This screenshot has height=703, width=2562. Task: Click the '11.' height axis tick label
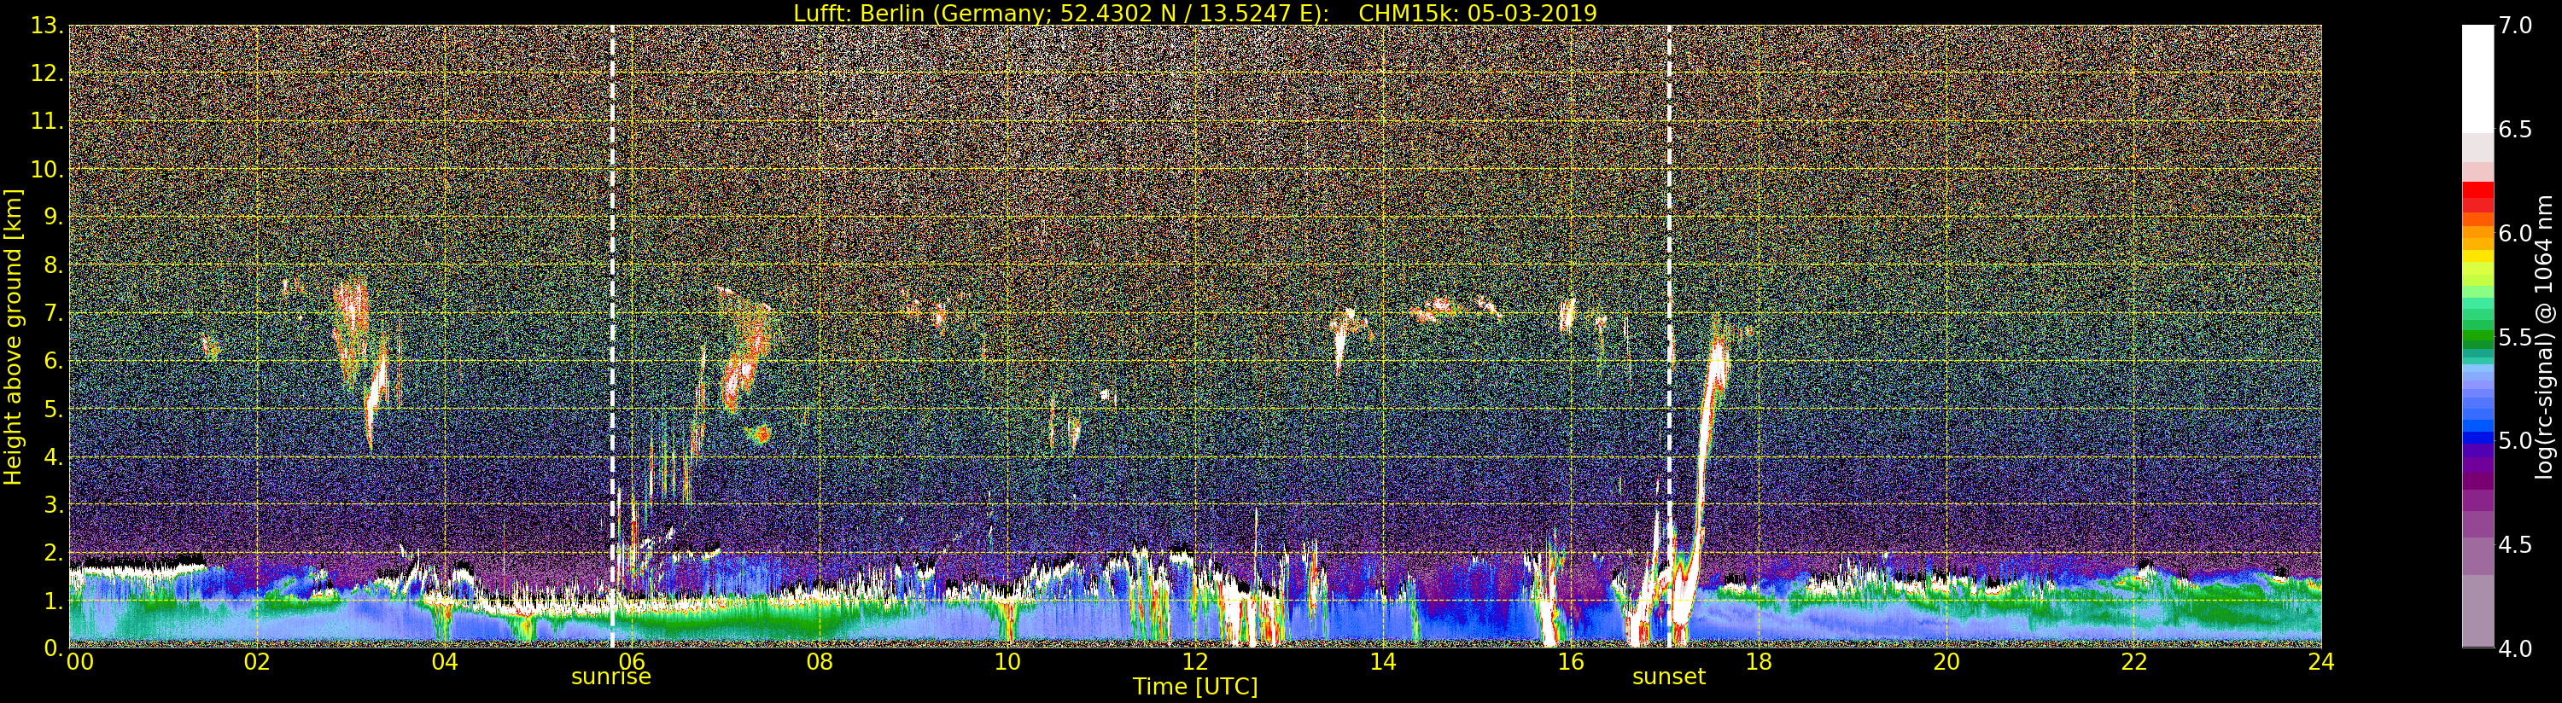[x=48, y=121]
